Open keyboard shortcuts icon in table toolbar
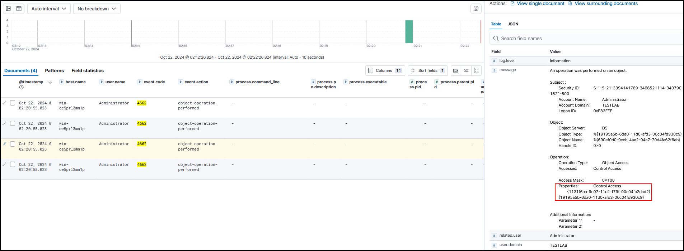The image size is (684, 251). click(x=456, y=70)
